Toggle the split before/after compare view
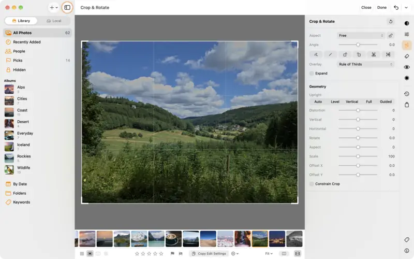 point(284,253)
